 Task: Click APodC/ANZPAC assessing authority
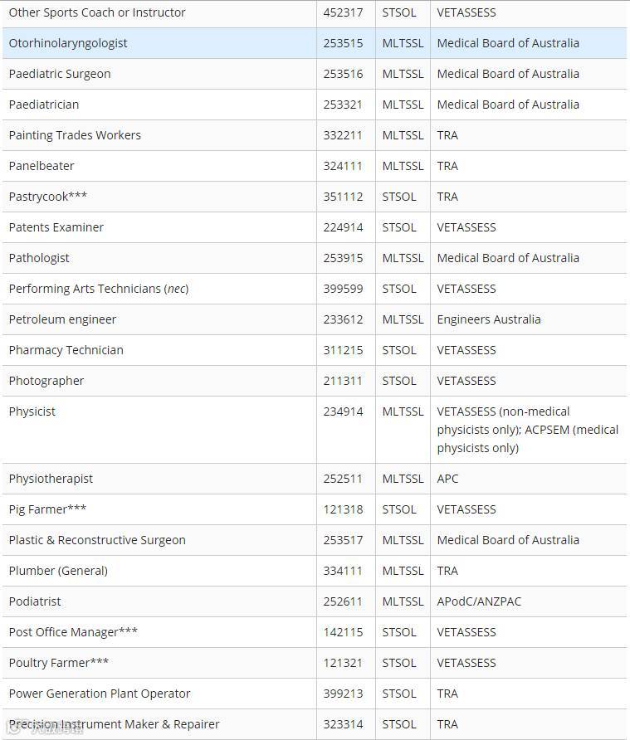[479, 601]
